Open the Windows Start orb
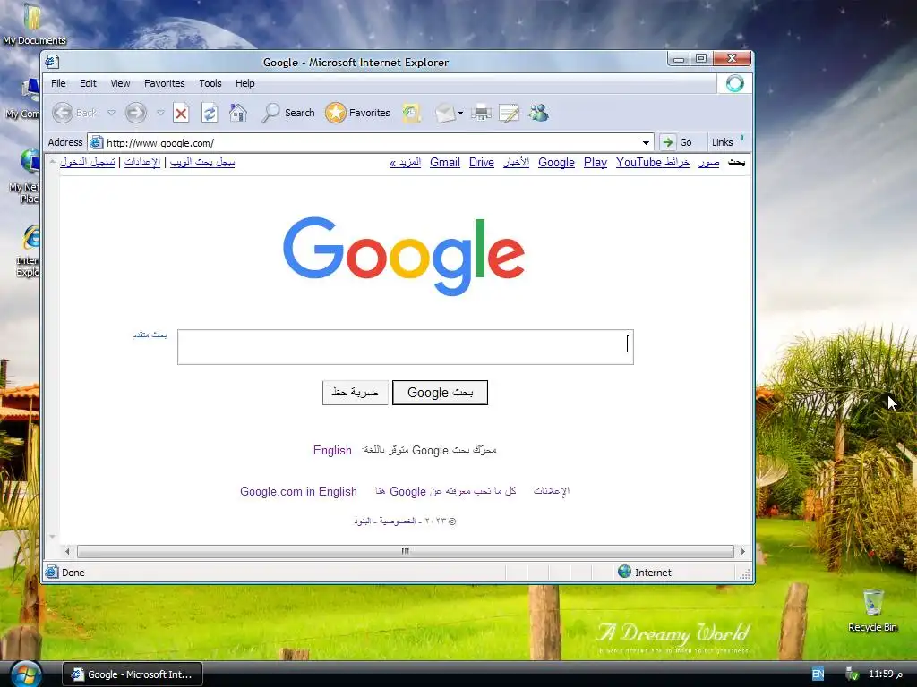 pos(24,674)
